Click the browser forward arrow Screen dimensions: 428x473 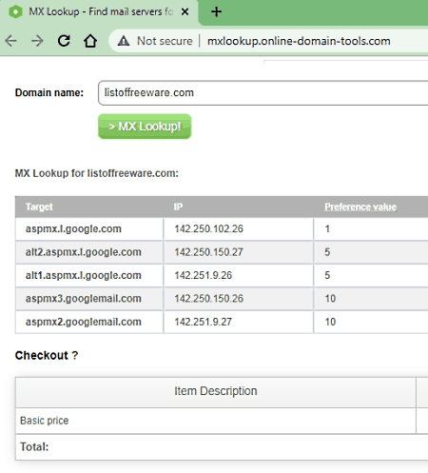tap(37, 41)
